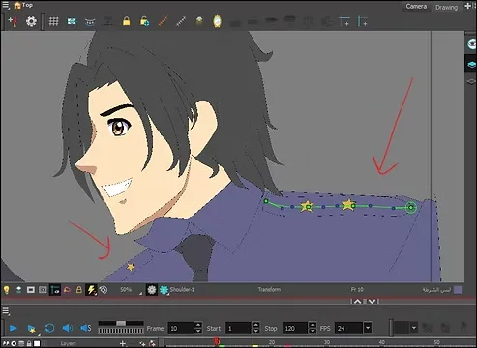Toggle the eye visibility icon in side panel
This screenshot has height=348, width=477.
[472, 43]
